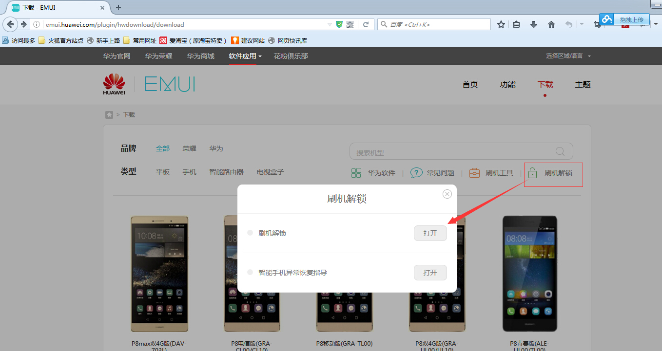Filter type by 平板

pos(163,172)
